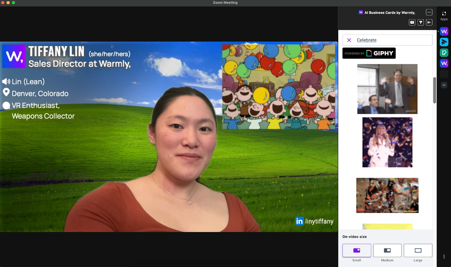Open the Apps panel icon
Screen dimensions: 451x267
point(444,16)
